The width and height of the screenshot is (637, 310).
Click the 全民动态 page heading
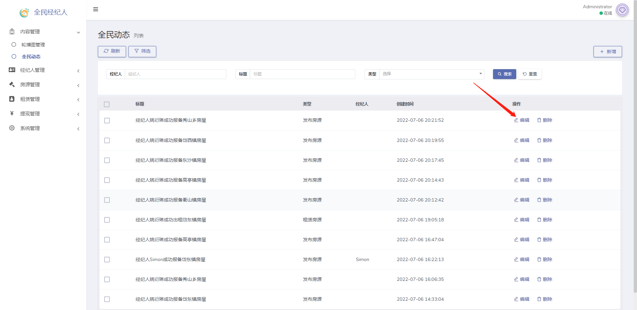click(x=114, y=35)
